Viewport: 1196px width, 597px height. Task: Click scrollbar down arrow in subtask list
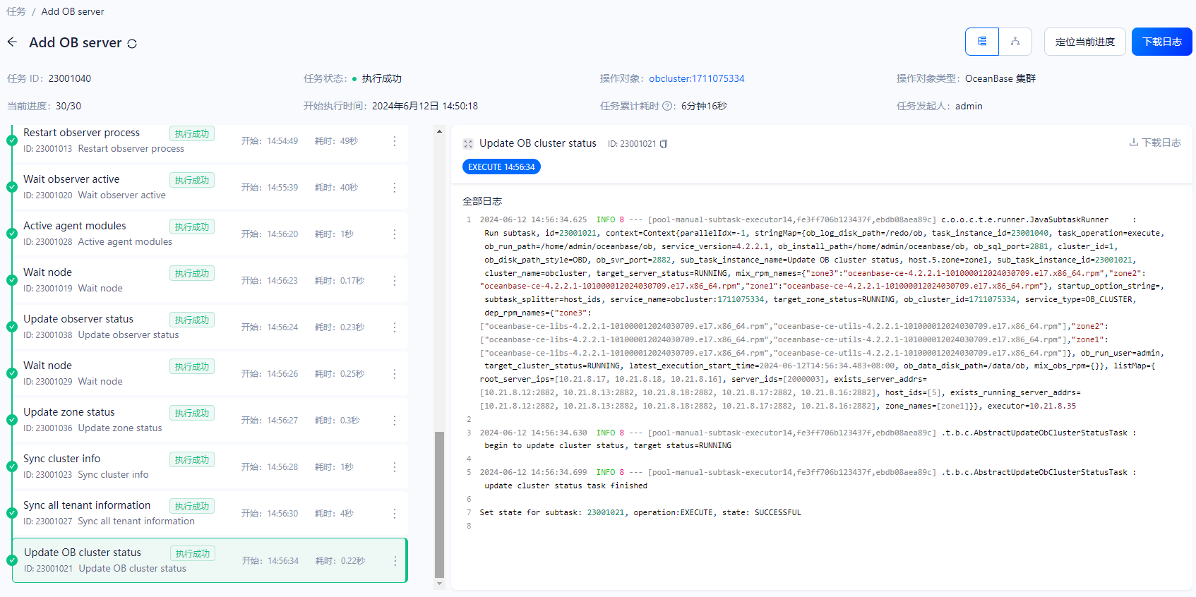point(439,584)
